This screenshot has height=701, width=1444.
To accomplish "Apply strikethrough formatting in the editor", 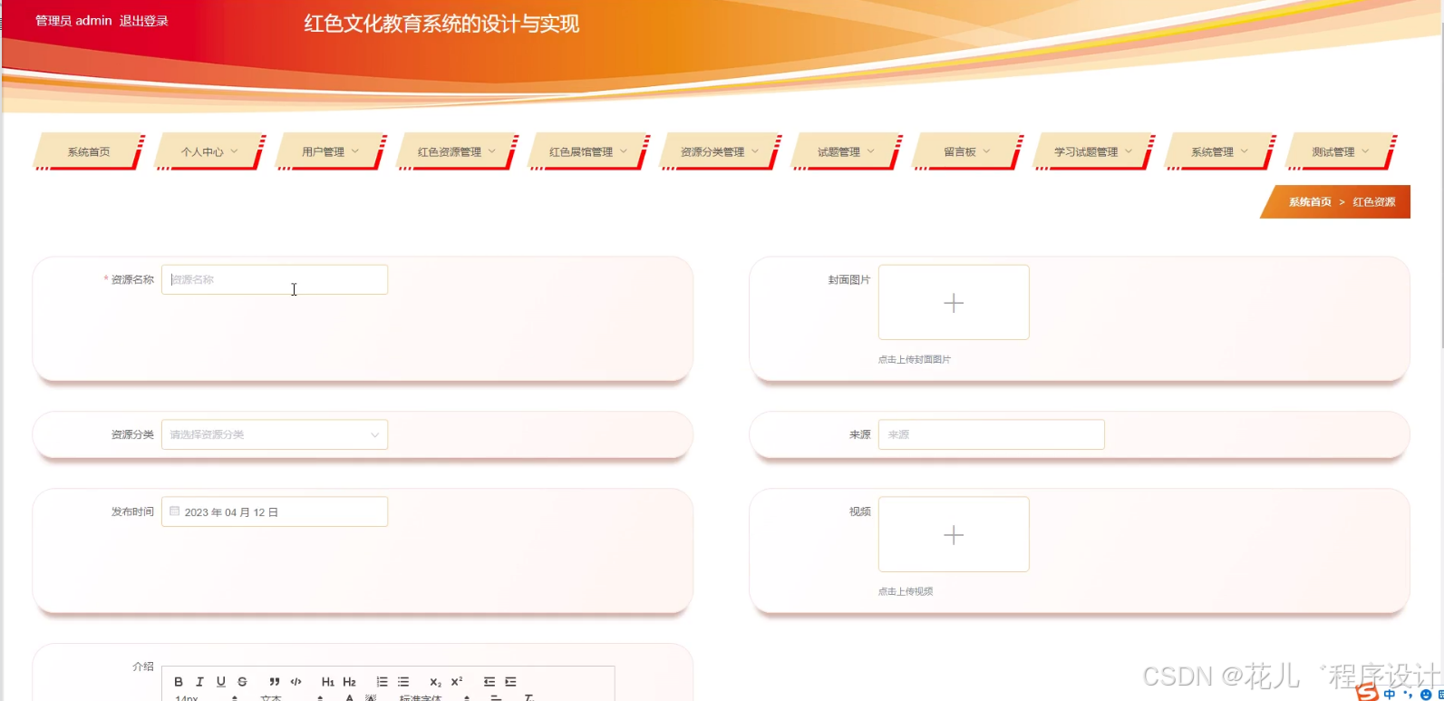I will pos(242,682).
